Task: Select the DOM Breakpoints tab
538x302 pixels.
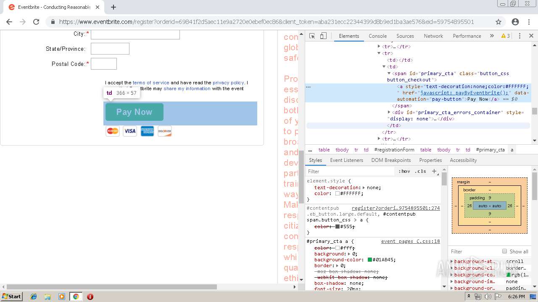Action: (x=391, y=160)
